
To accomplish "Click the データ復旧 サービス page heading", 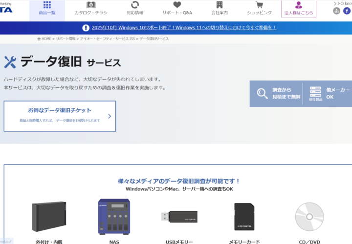I will point(71,62).
